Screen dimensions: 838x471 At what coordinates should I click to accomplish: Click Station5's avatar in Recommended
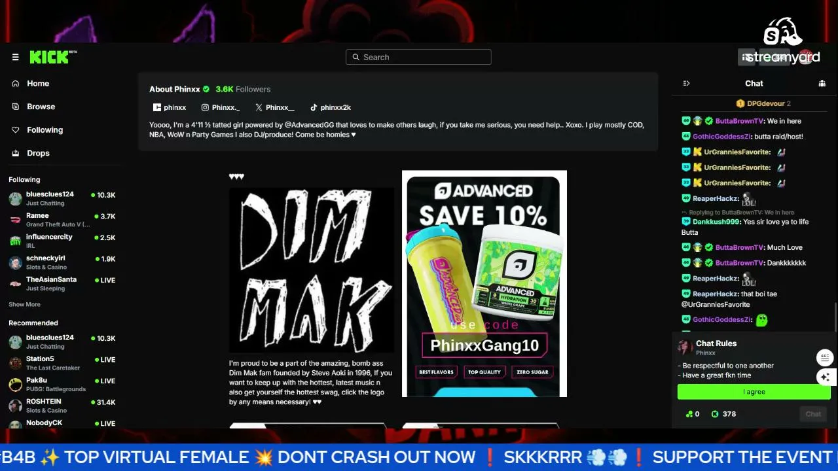15,363
